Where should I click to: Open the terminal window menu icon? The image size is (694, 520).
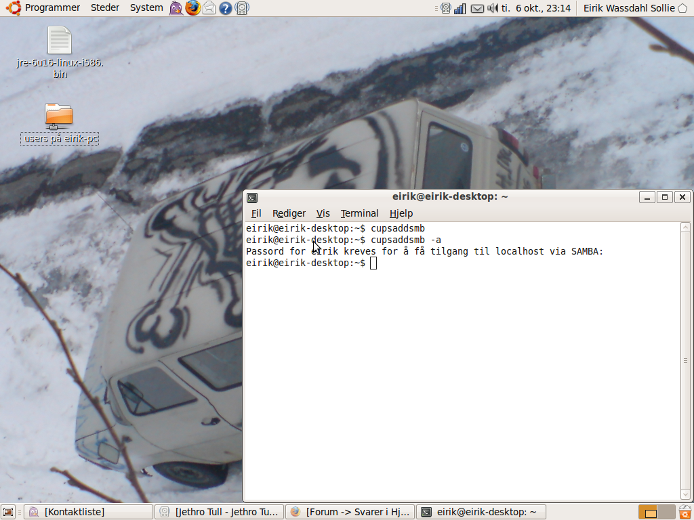point(252,197)
